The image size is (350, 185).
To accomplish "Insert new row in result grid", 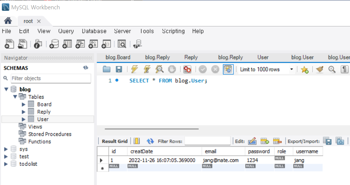I will point(265,141).
